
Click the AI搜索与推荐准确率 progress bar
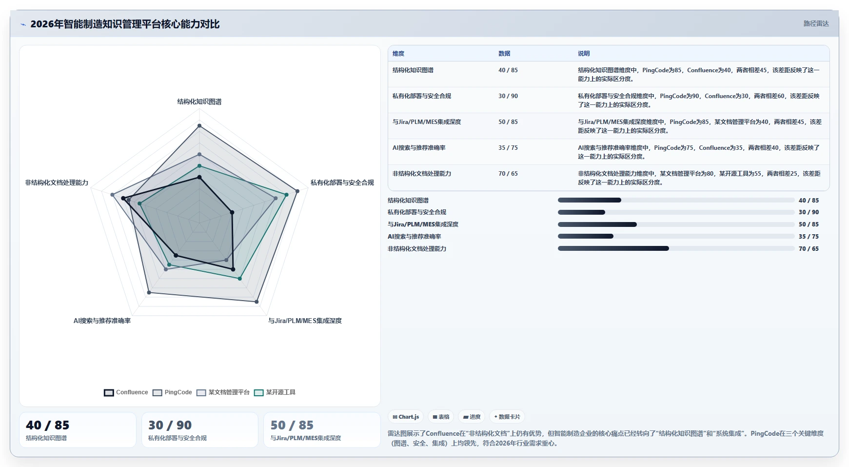(676, 236)
